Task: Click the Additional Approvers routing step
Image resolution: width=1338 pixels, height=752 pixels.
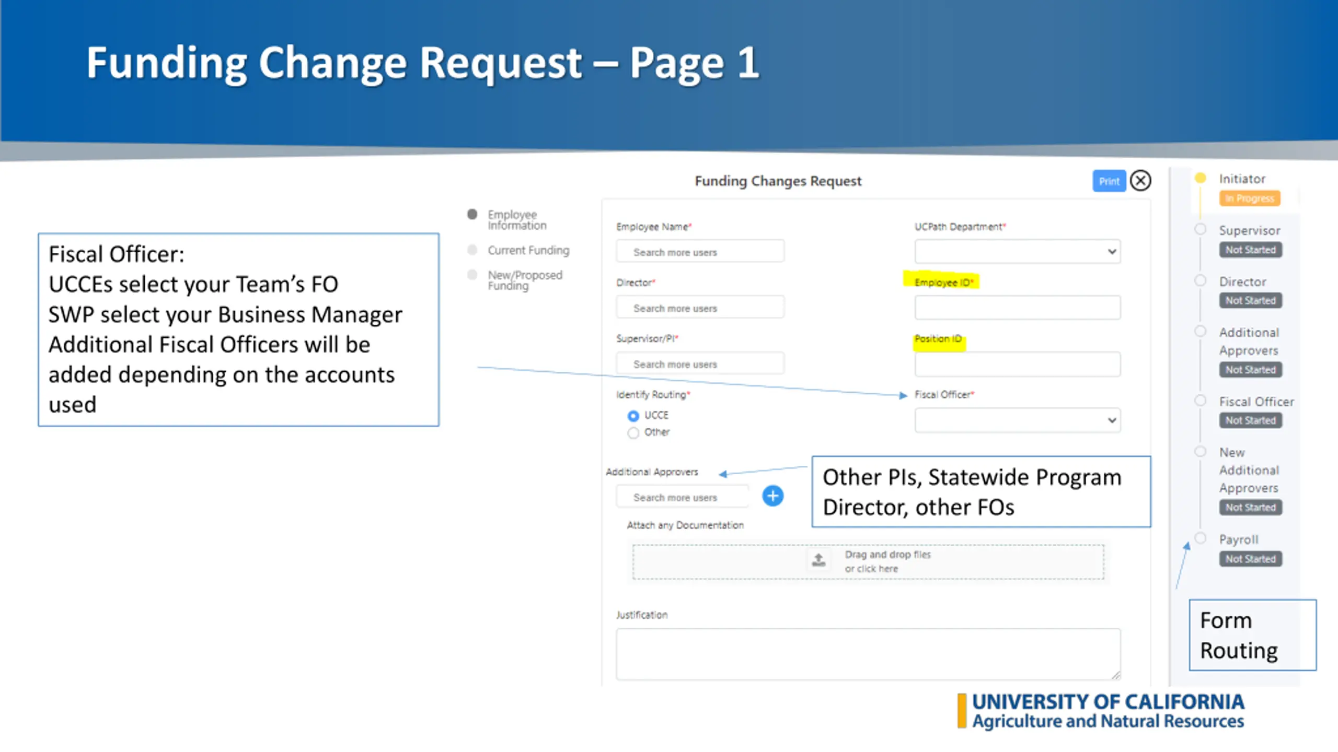Action: click(x=1249, y=341)
